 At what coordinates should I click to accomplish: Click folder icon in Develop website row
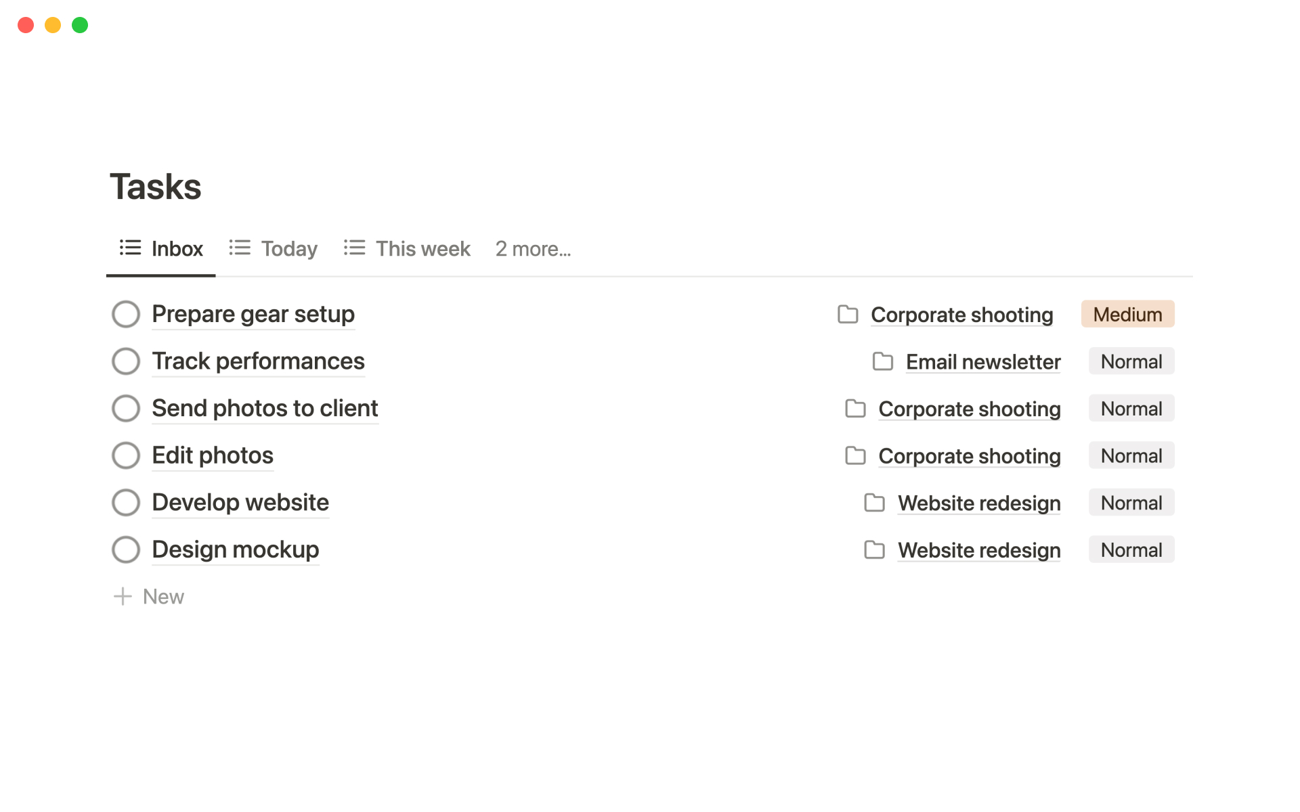tap(874, 503)
